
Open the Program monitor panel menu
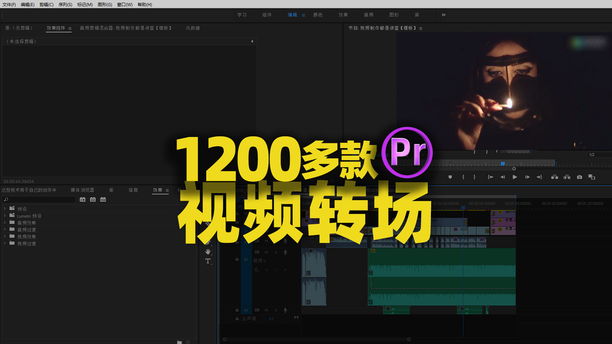point(421,28)
